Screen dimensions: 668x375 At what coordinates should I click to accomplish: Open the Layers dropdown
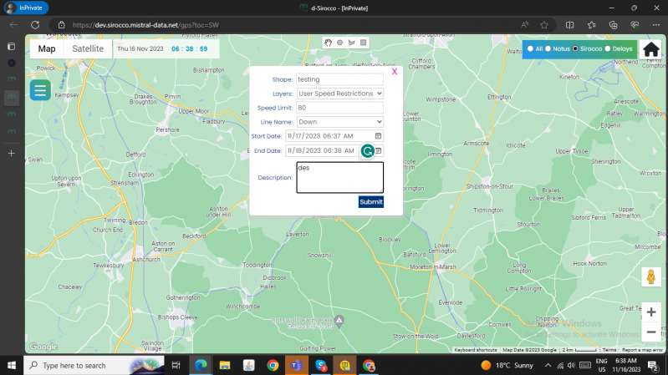(340, 94)
